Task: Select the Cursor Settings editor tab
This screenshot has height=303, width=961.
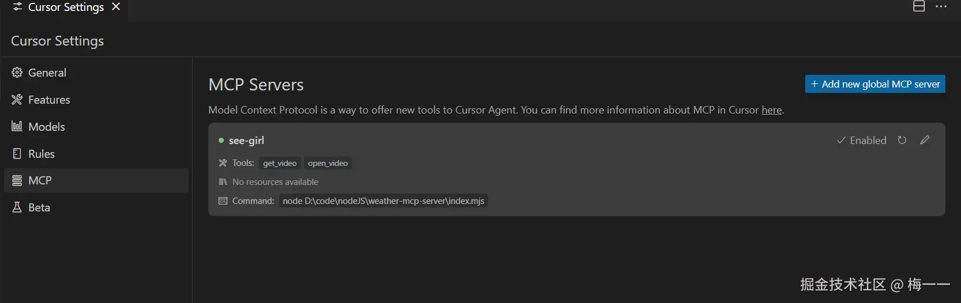Action: tap(66, 7)
